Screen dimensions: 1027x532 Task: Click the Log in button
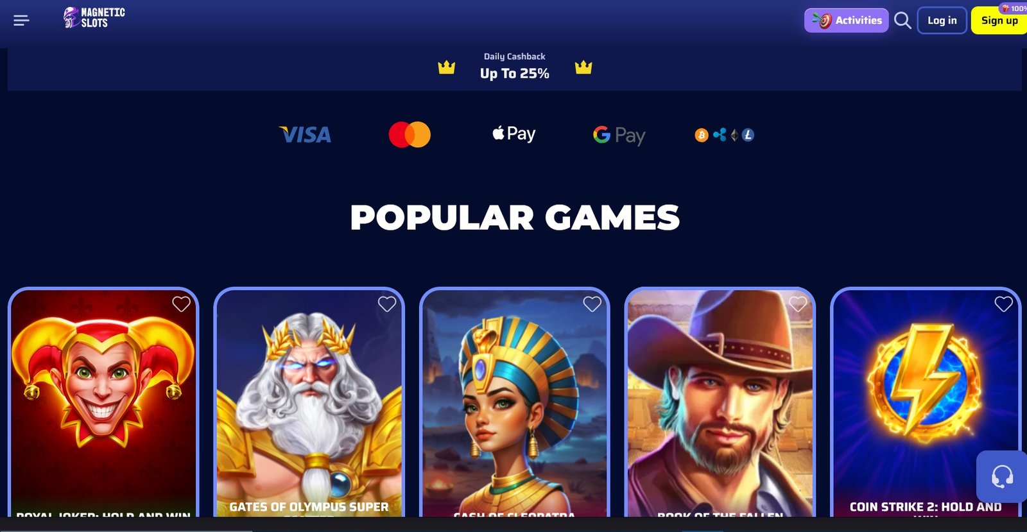tap(942, 21)
